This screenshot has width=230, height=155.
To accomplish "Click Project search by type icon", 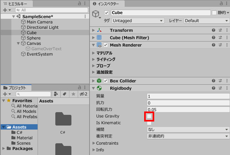I will click(56, 94).
